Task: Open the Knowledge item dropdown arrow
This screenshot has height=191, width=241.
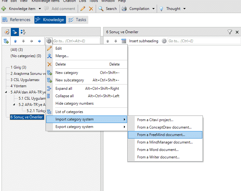Action: coord(40,9)
